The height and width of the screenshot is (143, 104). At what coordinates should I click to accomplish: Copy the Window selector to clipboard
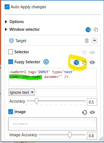(x=96, y=30)
